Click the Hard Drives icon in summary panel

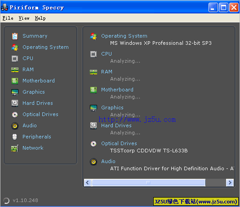[x=93, y=126]
